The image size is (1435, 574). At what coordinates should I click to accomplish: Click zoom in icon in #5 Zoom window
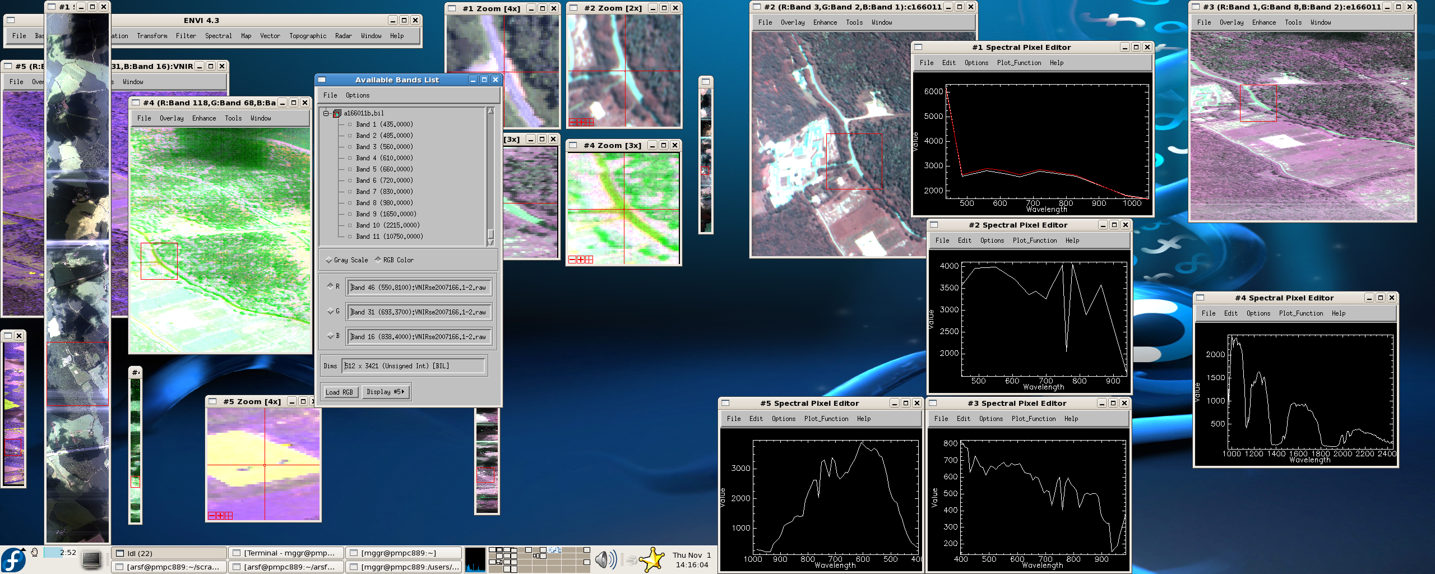pos(220,516)
